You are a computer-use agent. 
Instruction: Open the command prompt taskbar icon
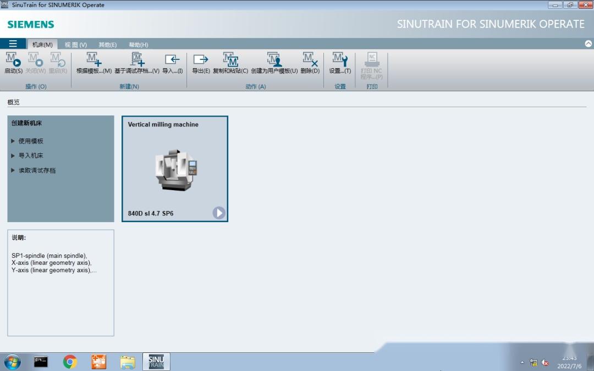[x=41, y=362]
